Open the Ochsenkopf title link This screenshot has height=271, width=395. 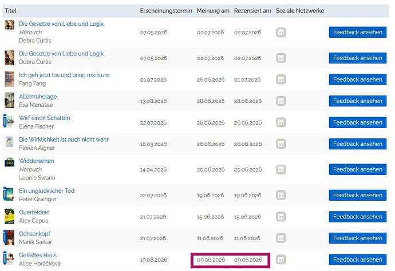34,234
